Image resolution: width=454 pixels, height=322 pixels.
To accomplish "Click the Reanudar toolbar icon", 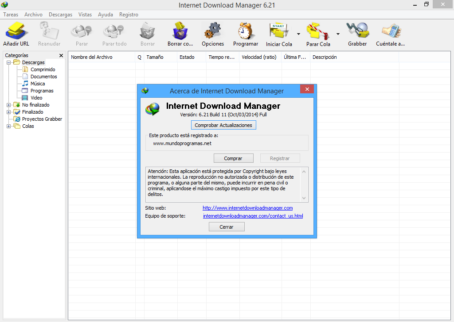I will click(x=49, y=31).
